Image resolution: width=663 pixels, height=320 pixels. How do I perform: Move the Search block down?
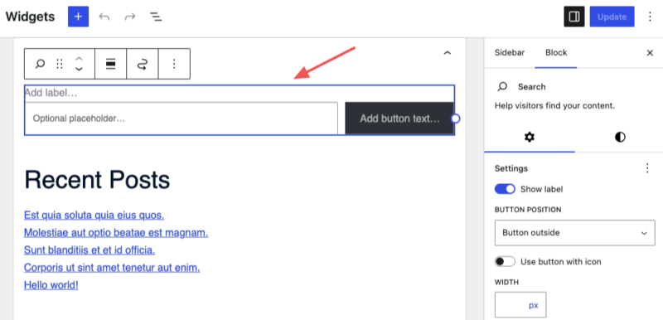[x=79, y=69]
